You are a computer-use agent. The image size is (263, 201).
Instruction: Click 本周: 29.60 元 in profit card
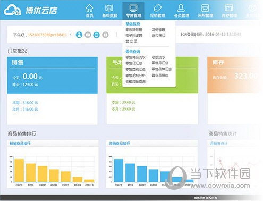pyautogui.click(x=123, y=102)
